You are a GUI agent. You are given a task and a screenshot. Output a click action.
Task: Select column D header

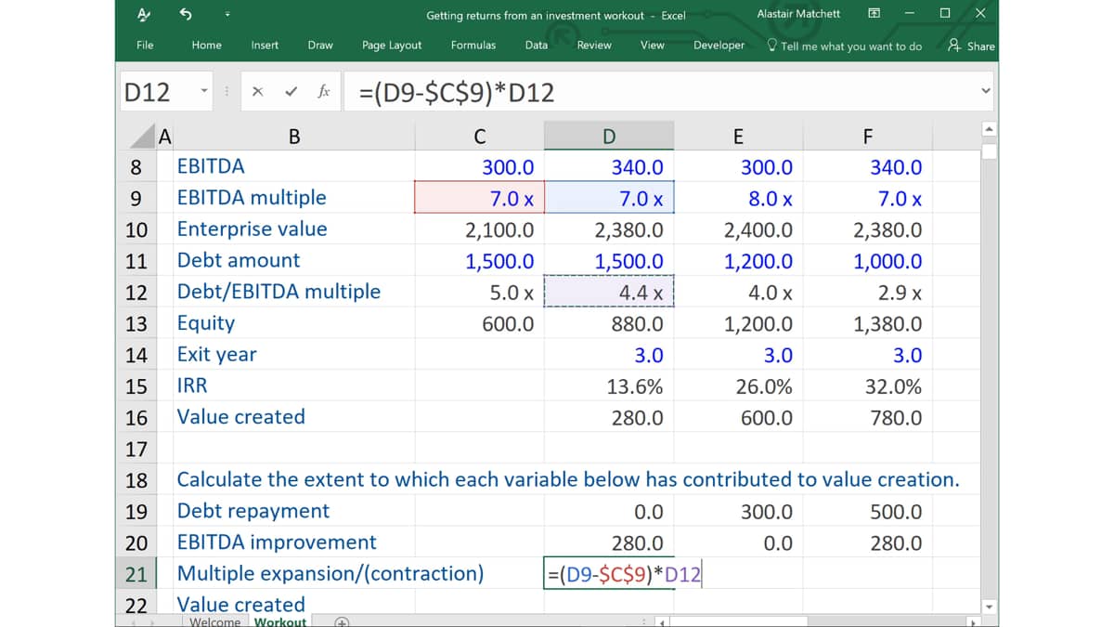pos(608,137)
